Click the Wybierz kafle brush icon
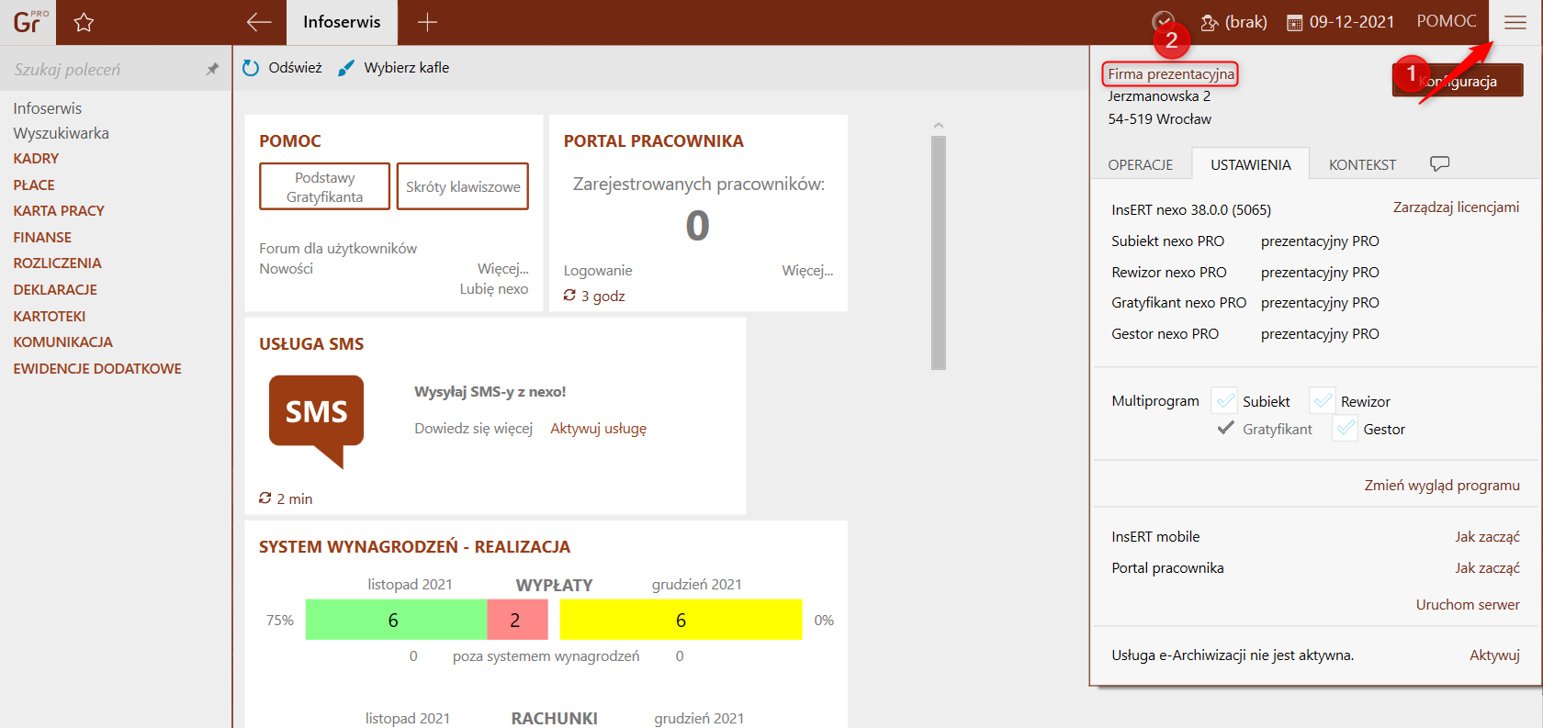This screenshot has height=728, width=1543. [346, 68]
